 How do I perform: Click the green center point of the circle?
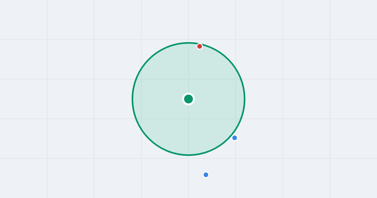188,99
